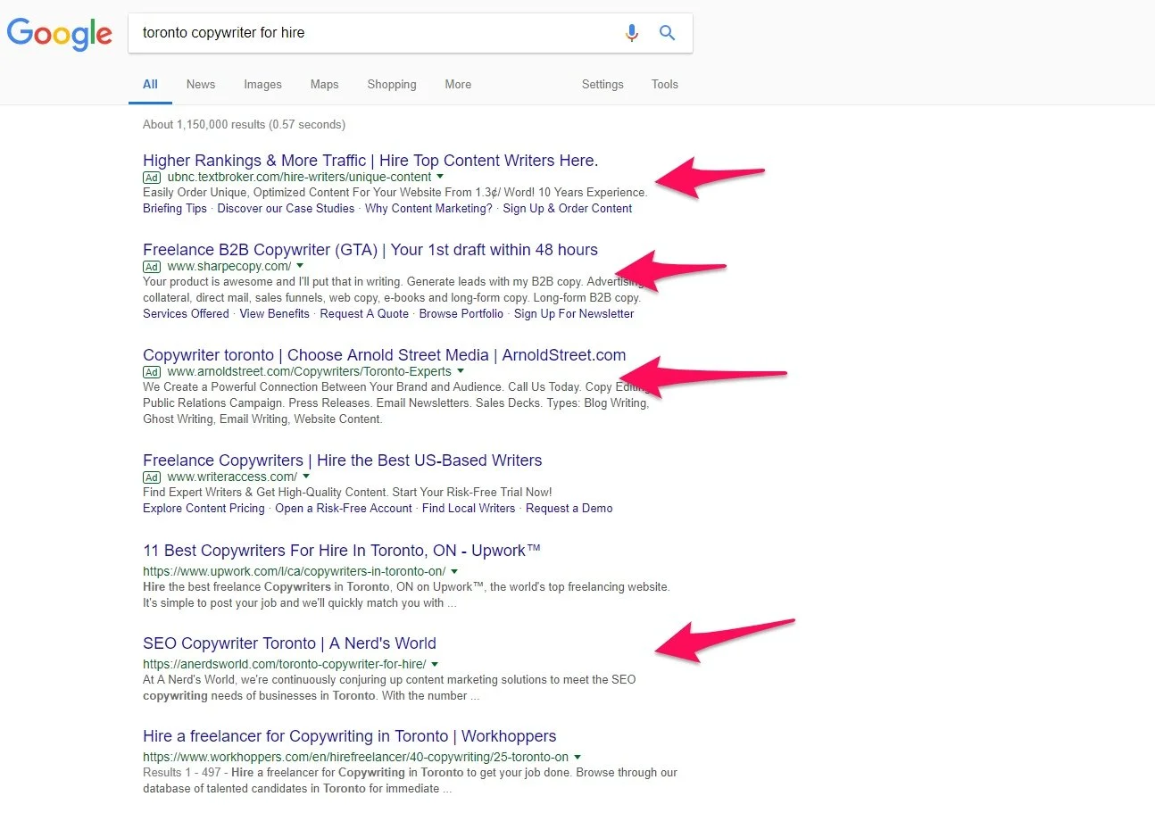Open Why Content Marketing? sitelink
The height and width of the screenshot is (813, 1155).
point(428,208)
